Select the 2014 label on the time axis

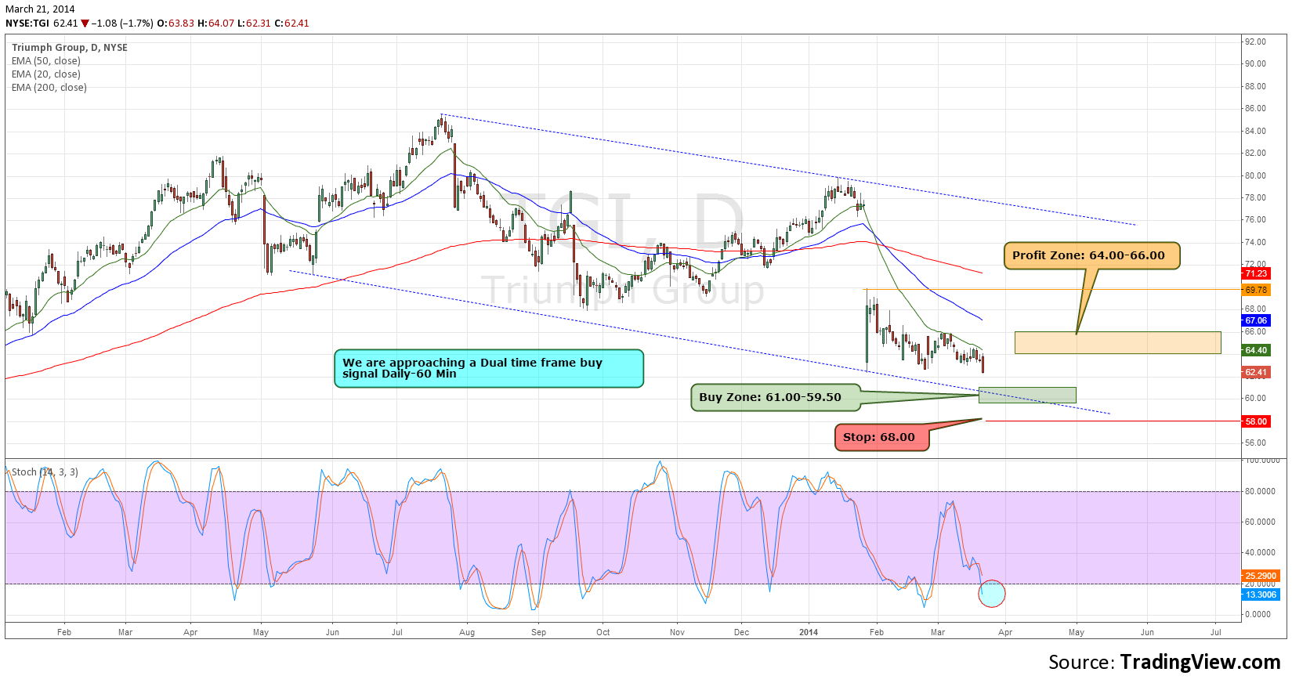click(809, 632)
